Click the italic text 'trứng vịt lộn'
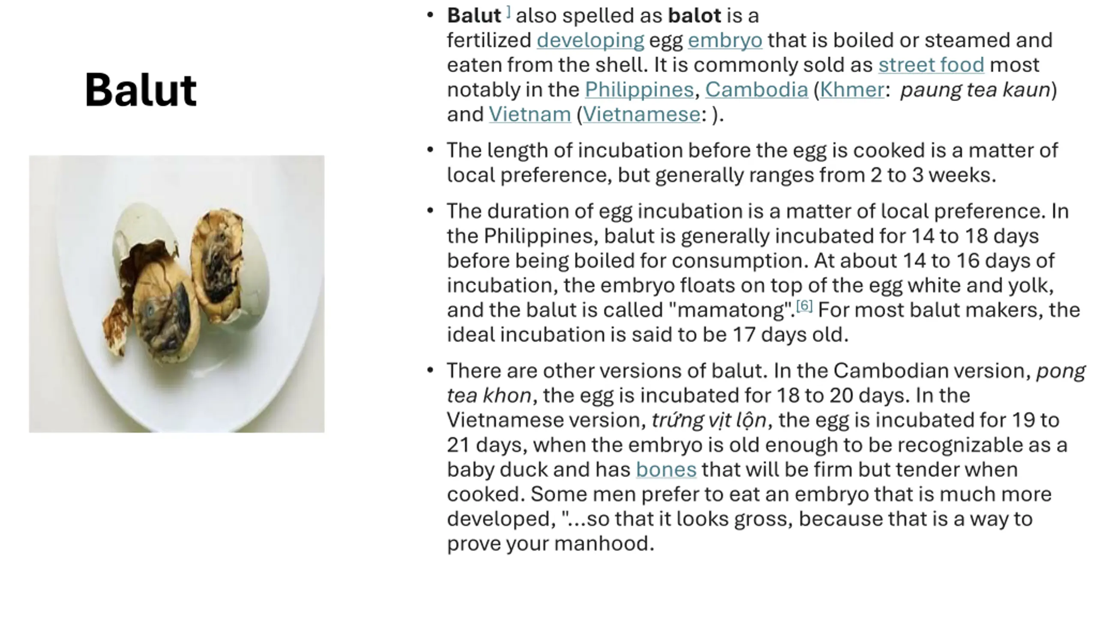 click(709, 420)
